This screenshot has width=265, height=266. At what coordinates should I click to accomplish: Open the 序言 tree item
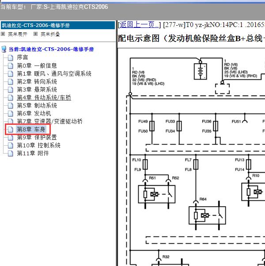pyautogui.click(x=23, y=58)
